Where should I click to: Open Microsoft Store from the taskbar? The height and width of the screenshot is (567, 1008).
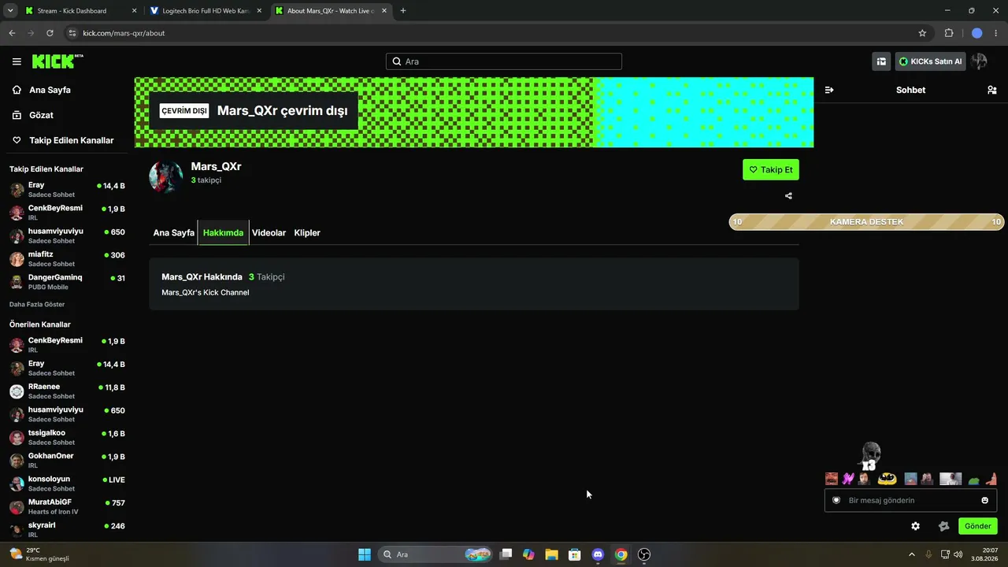click(x=575, y=554)
